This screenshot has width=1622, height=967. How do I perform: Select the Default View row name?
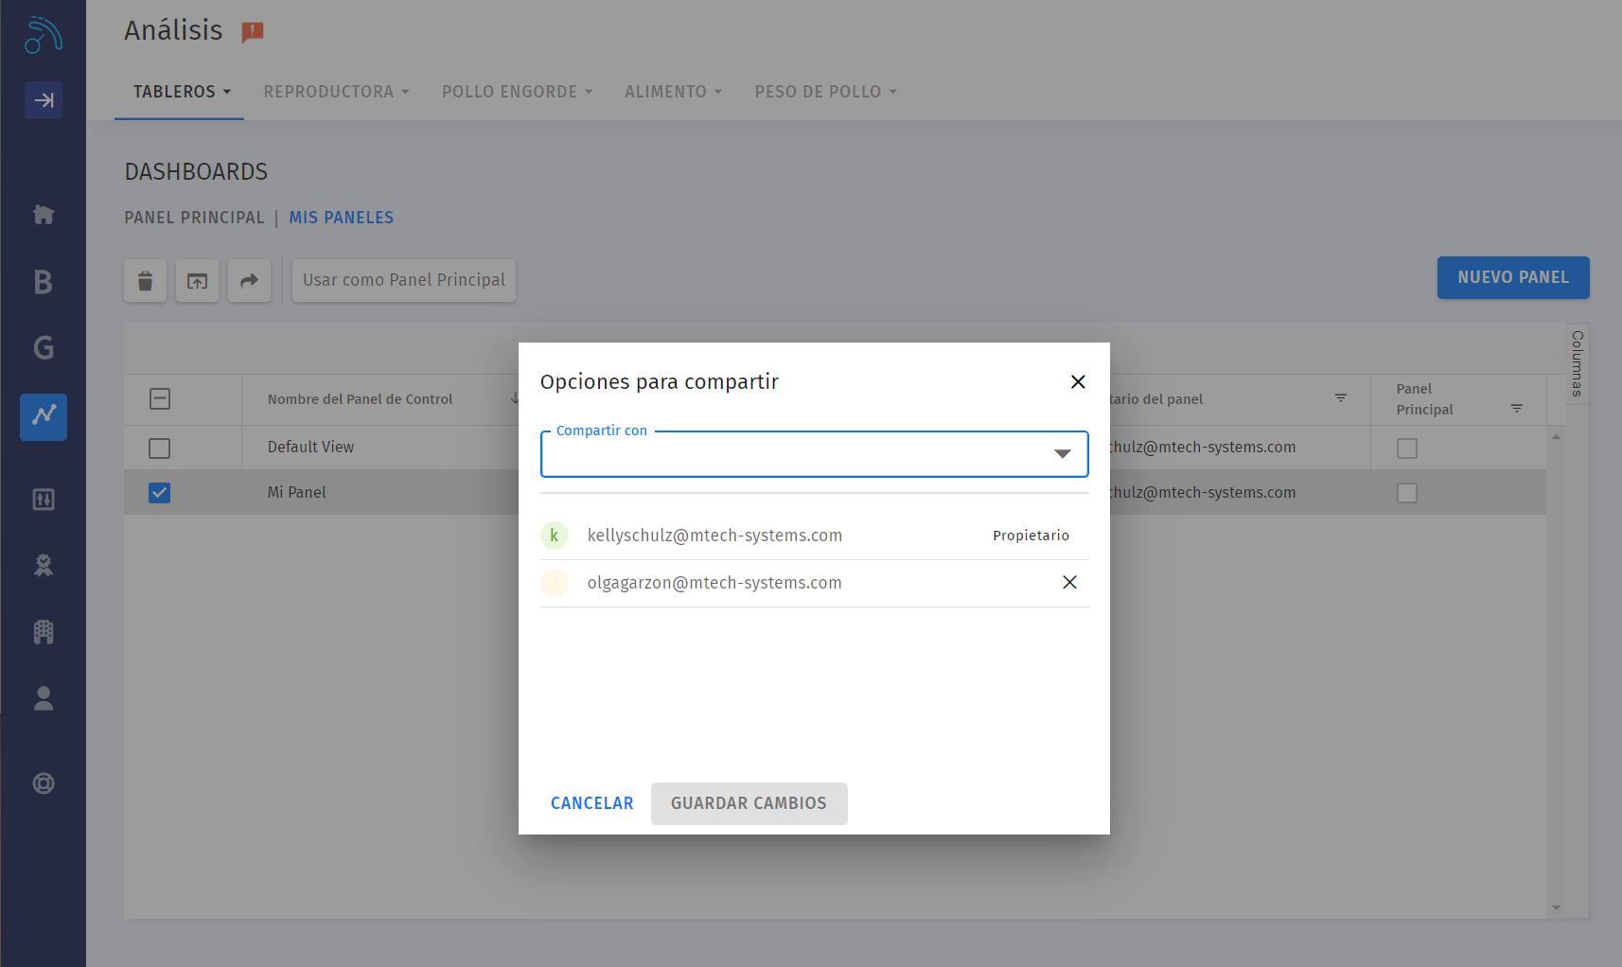(x=310, y=447)
